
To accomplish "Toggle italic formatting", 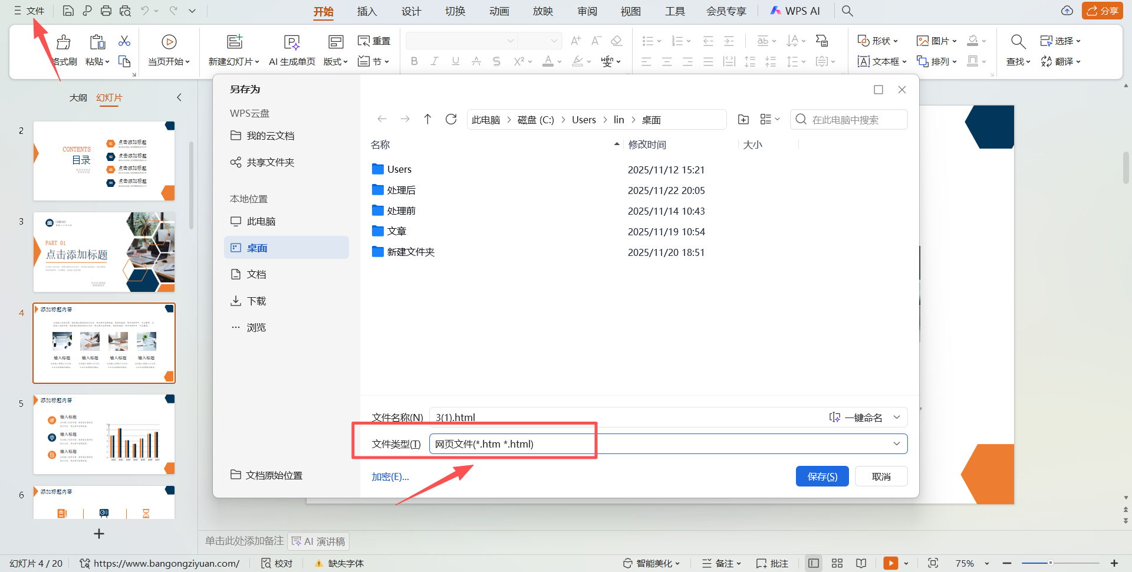I will pos(435,61).
